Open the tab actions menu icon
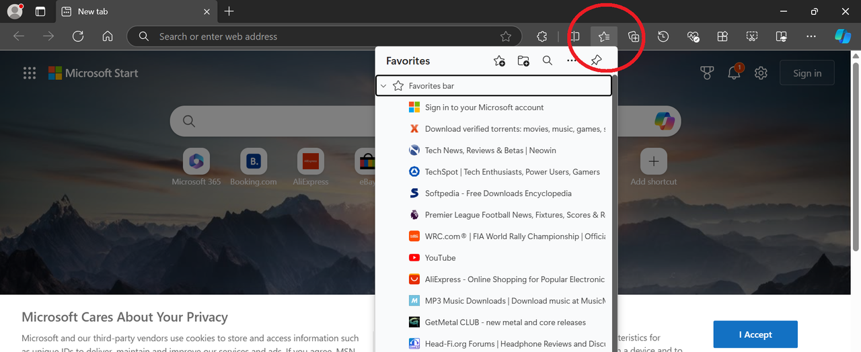Image resolution: width=861 pixels, height=352 pixels. pyautogui.click(x=40, y=11)
